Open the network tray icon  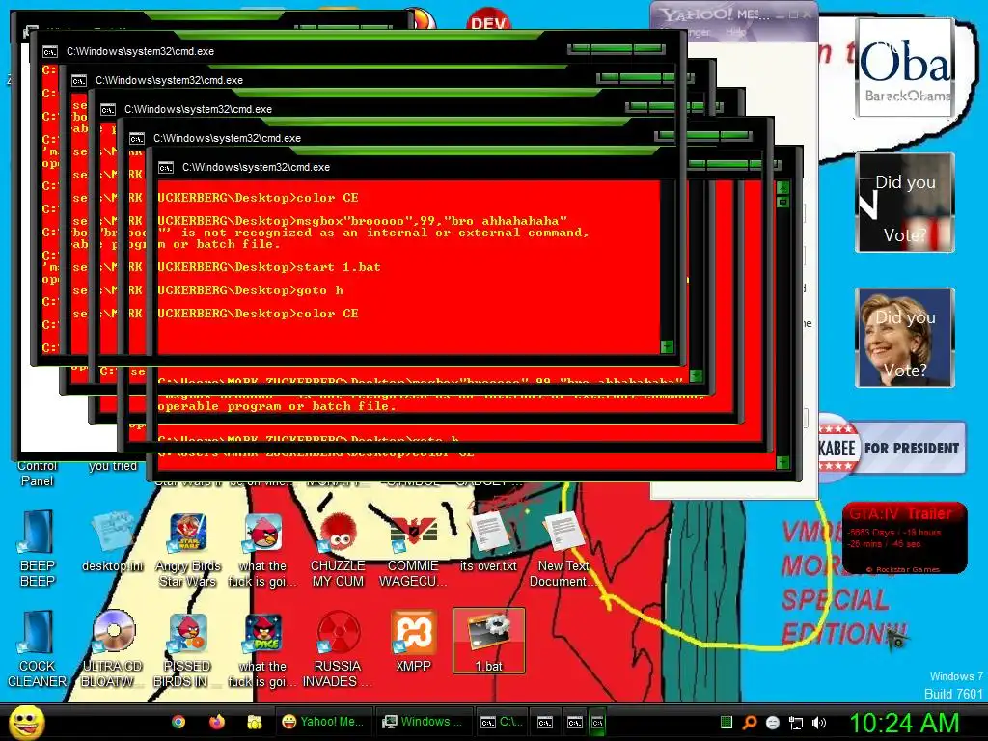[796, 723]
